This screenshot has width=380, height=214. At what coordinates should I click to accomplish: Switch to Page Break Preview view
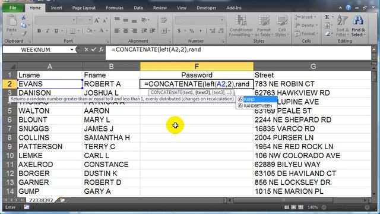(301, 207)
